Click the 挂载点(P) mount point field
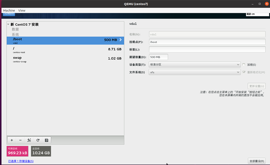The height and width of the screenshot is (165, 270). tap(207, 42)
